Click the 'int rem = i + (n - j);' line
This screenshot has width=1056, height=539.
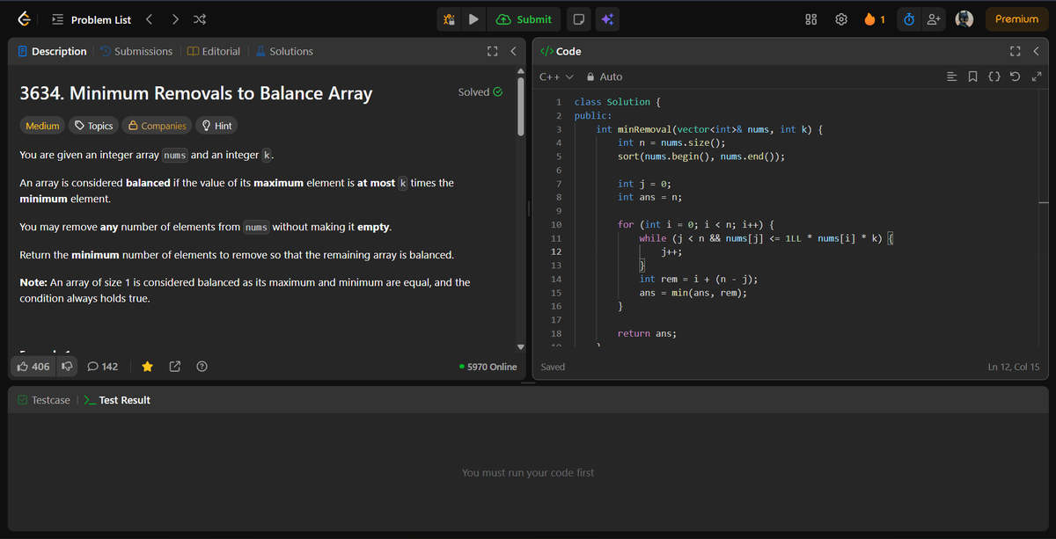point(699,280)
